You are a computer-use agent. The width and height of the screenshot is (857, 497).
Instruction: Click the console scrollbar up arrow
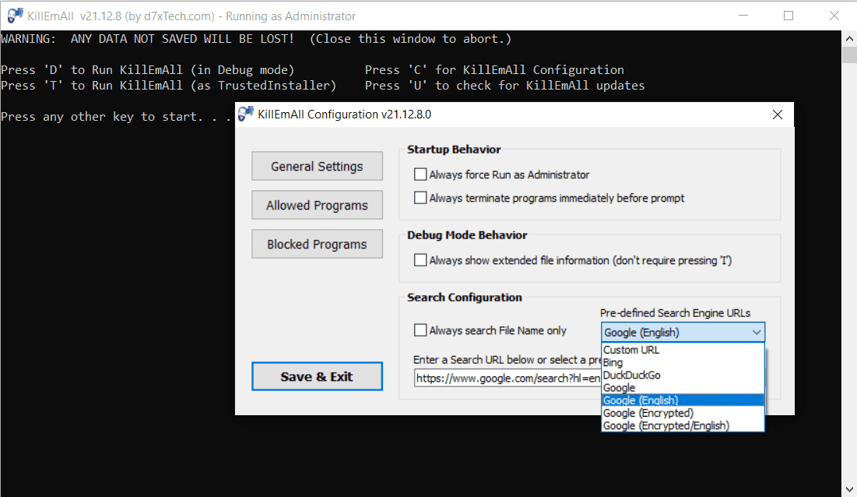tap(849, 39)
